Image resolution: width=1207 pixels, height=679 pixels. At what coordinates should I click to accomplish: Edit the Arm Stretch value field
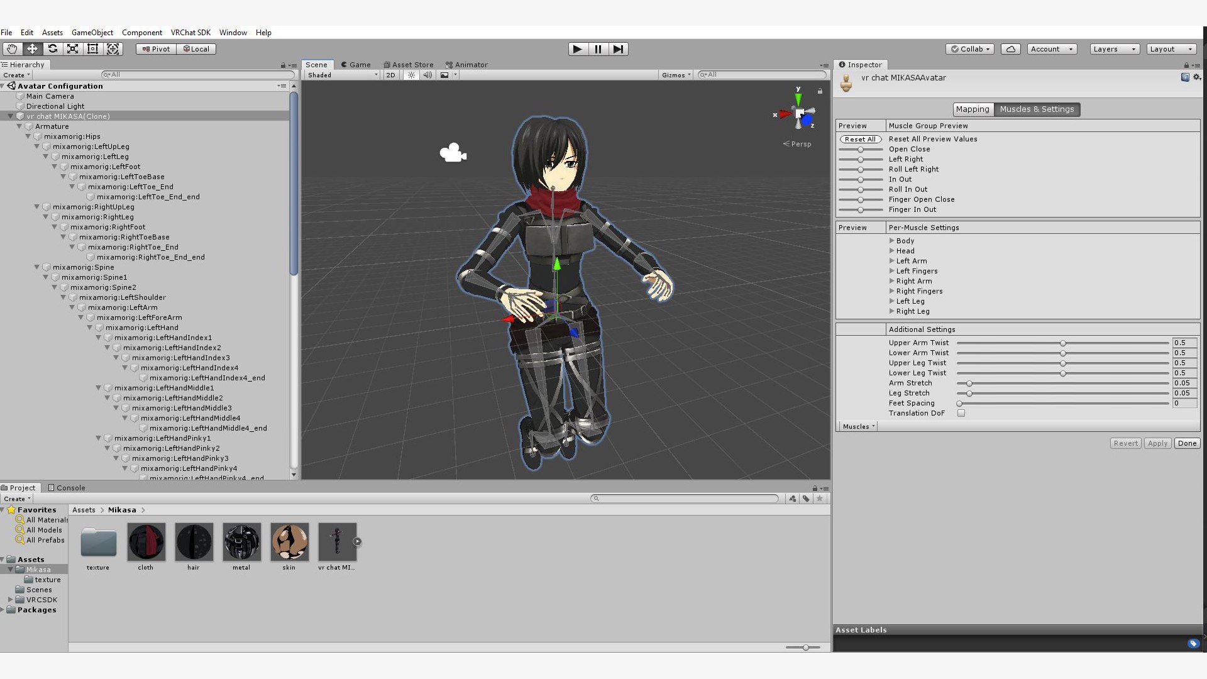click(x=1184, y=383)
